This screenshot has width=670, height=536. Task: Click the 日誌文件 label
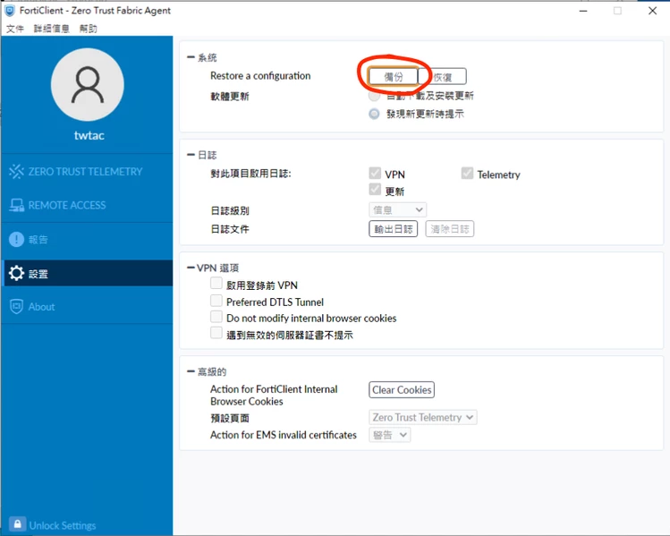point(230,229)
